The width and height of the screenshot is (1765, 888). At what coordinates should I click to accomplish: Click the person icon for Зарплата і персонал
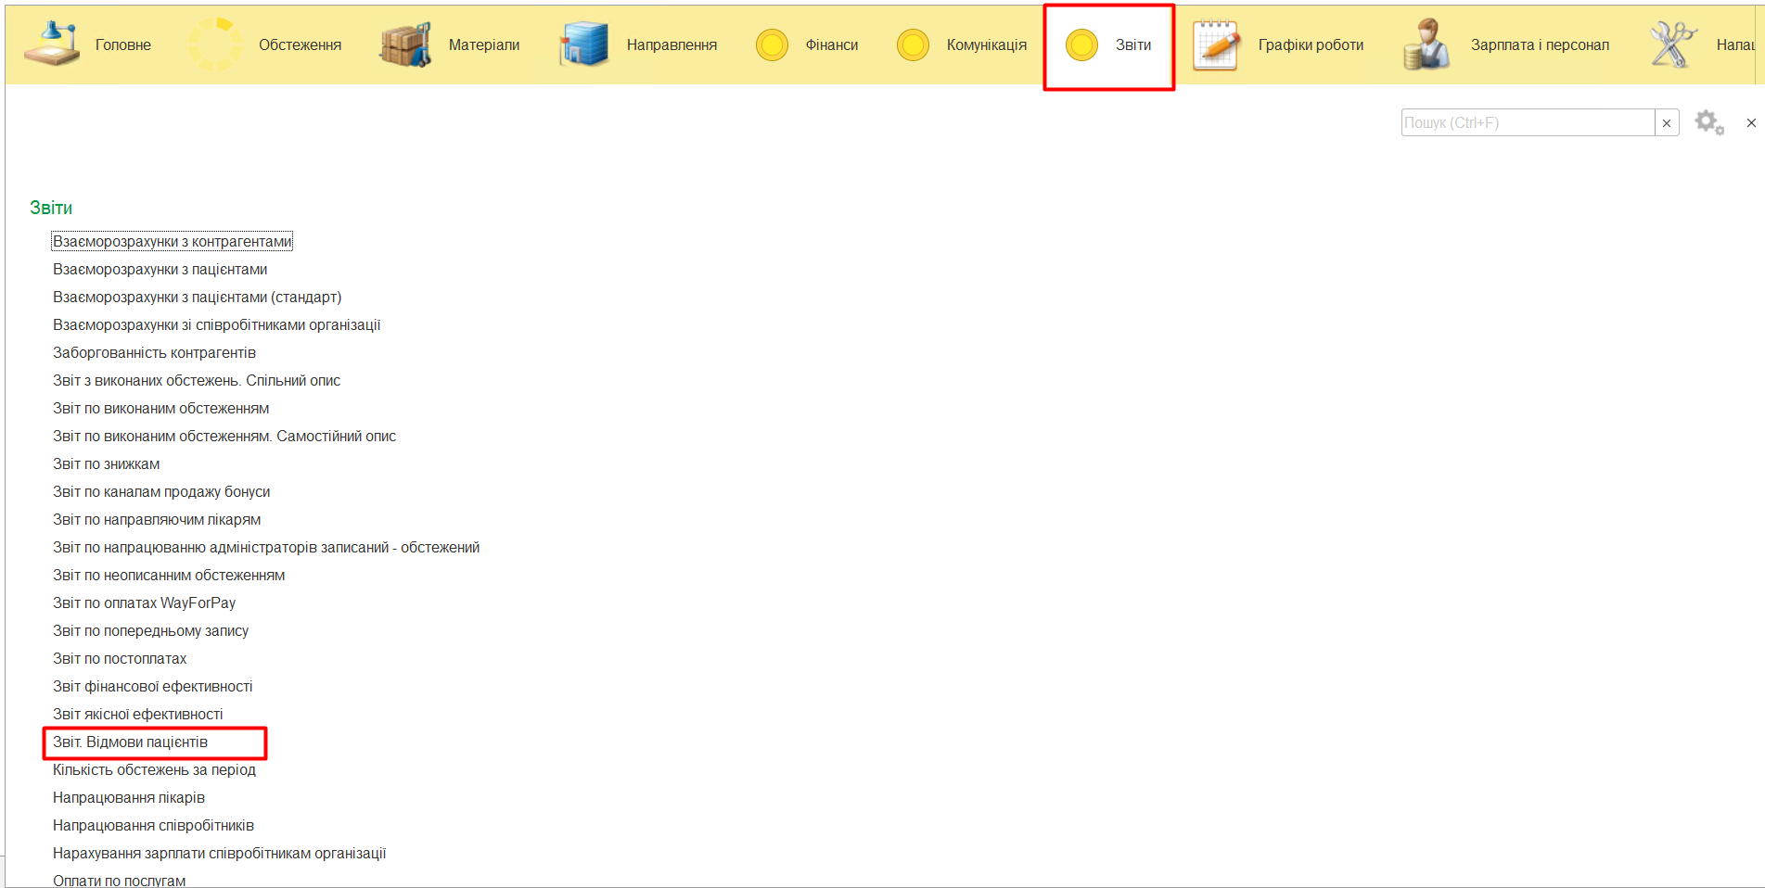click(x=1426, y=44)
